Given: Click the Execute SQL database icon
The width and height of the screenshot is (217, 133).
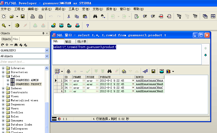Looking at the screenshot, I should [x=61, y=25].
